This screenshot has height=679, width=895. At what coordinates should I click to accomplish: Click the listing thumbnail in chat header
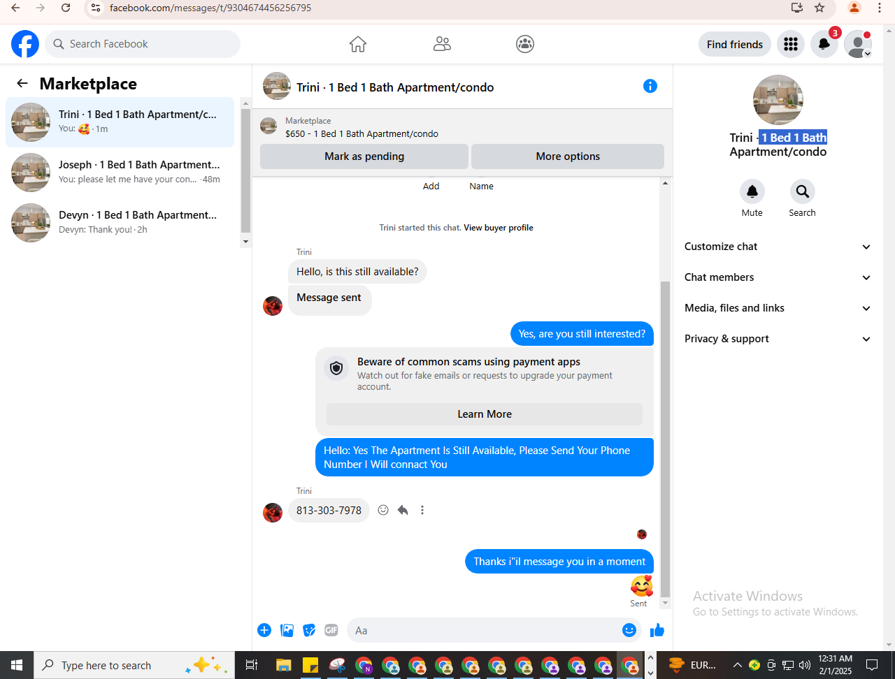click(277, 86)
